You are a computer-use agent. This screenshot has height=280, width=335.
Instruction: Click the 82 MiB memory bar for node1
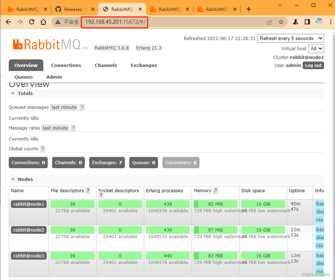tap(215, 204)
